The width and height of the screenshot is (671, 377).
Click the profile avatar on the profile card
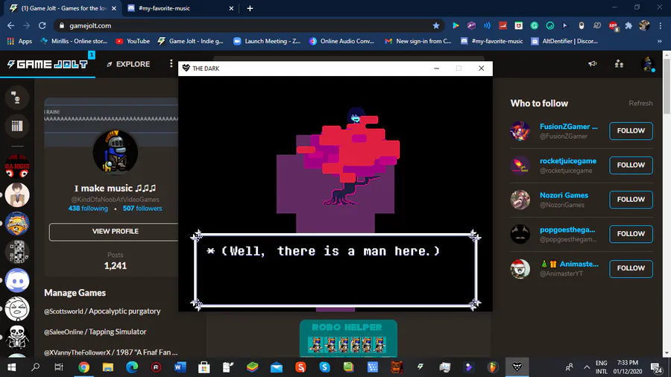[x=115, y=152]
